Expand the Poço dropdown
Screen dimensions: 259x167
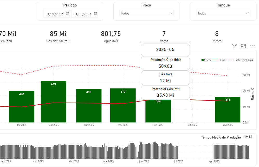[x=146, y=13]
